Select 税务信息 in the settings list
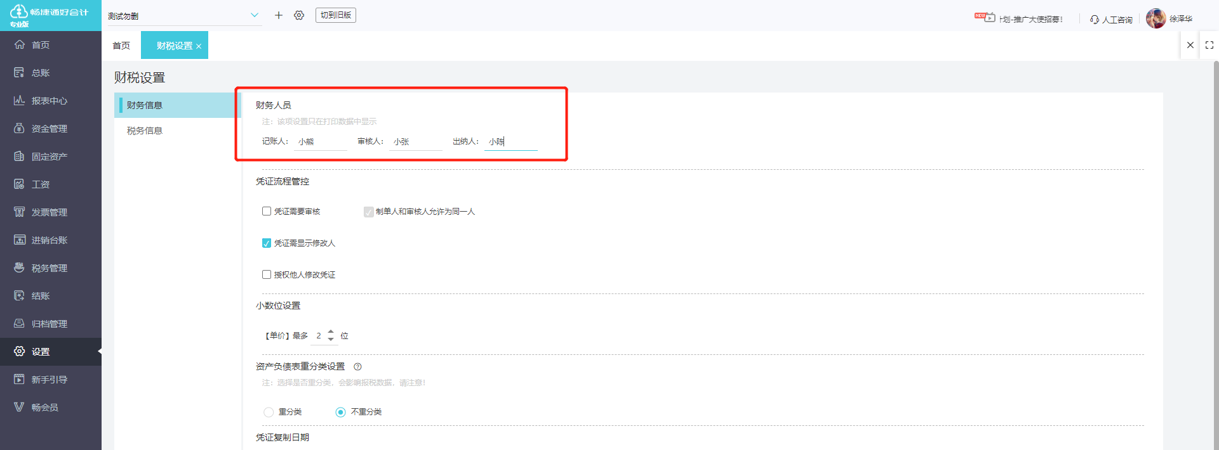The height and width of the screenshot is (450, 1219). [x=145, y=131]
